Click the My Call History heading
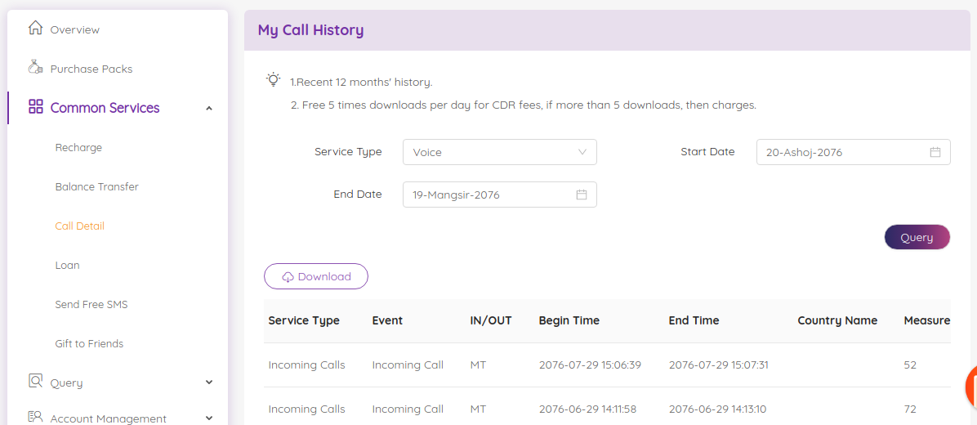The image size is (977, 425). tap(311, 30)
